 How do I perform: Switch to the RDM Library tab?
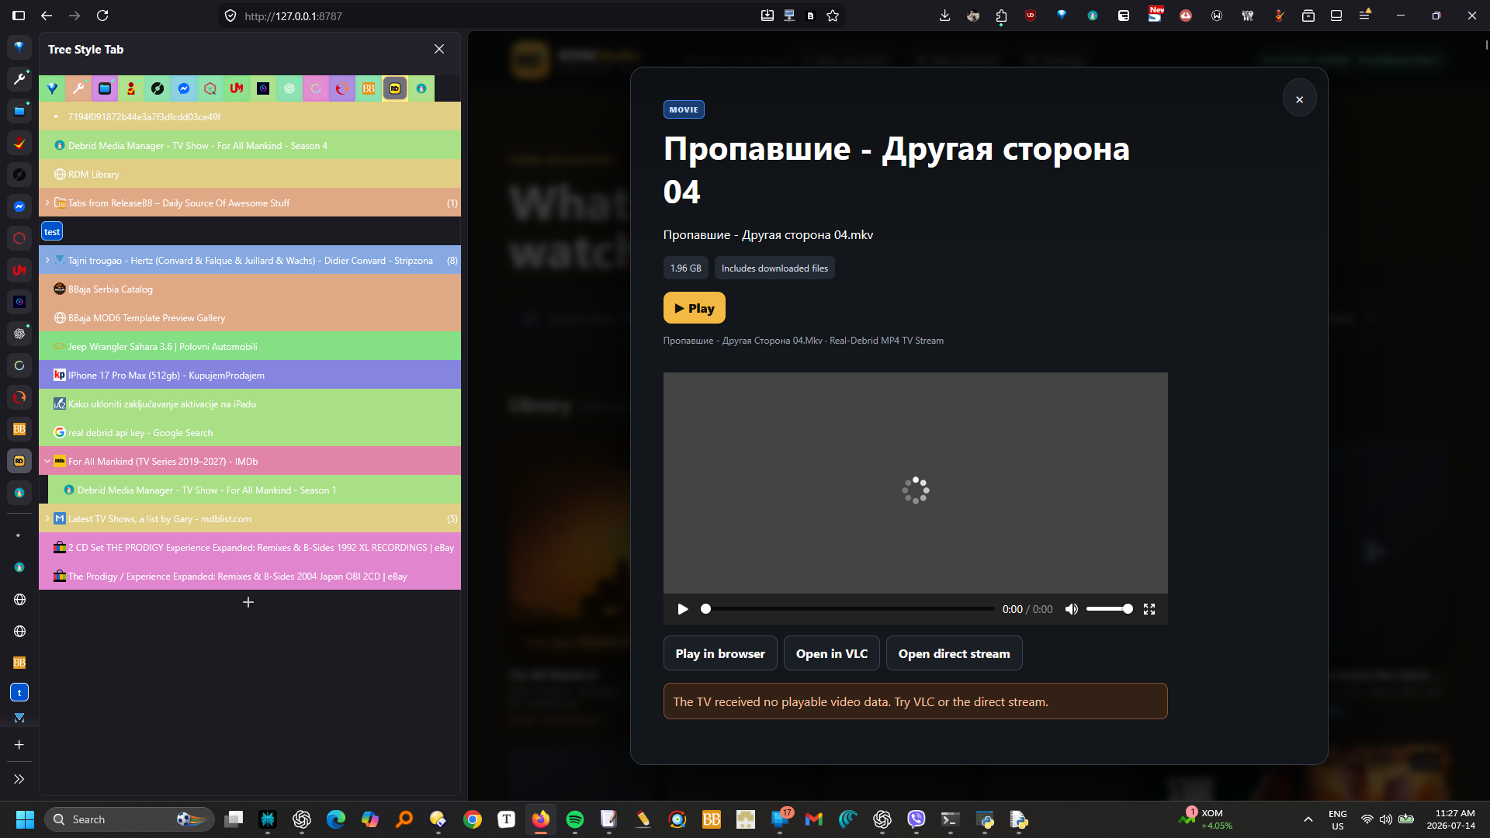pyautogui.click(x=250, y=174)
